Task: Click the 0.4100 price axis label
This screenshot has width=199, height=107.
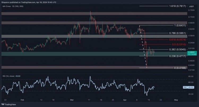Action: [x=191, y=70]
